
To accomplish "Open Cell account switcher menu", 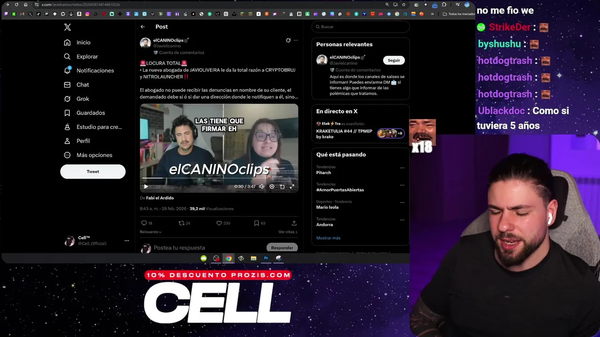I will pyautogui.click(x=127, y=241).
